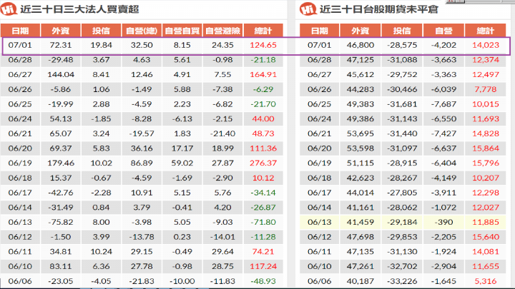
Task: Click the total 117.24
Action: (x=263, y=266)
